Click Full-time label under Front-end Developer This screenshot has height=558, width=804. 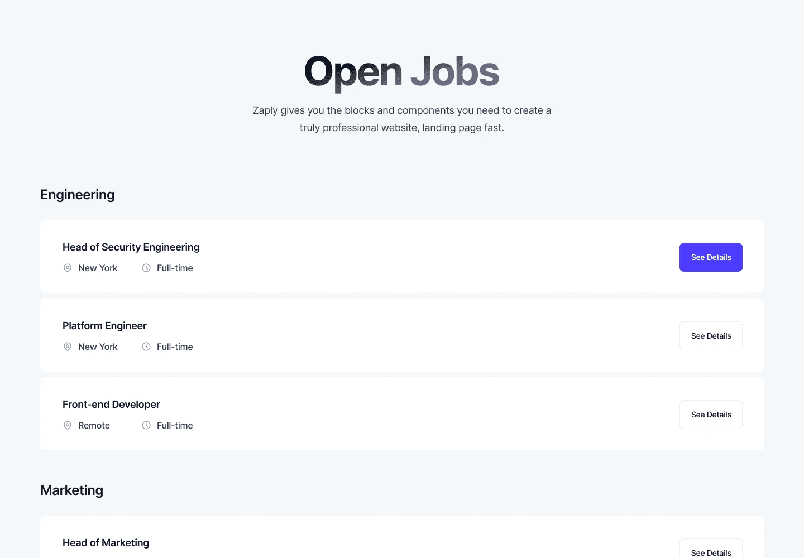[175, 425]
